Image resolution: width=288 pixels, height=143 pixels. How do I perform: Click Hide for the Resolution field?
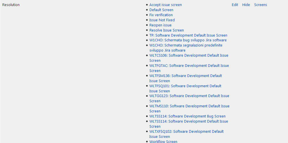[246, 5]
